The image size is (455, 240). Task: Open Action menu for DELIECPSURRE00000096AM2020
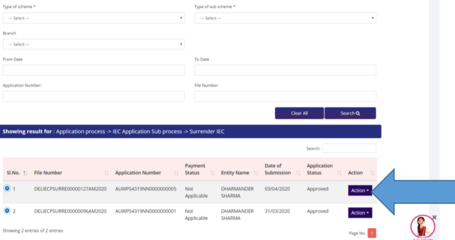pos(360,213)
